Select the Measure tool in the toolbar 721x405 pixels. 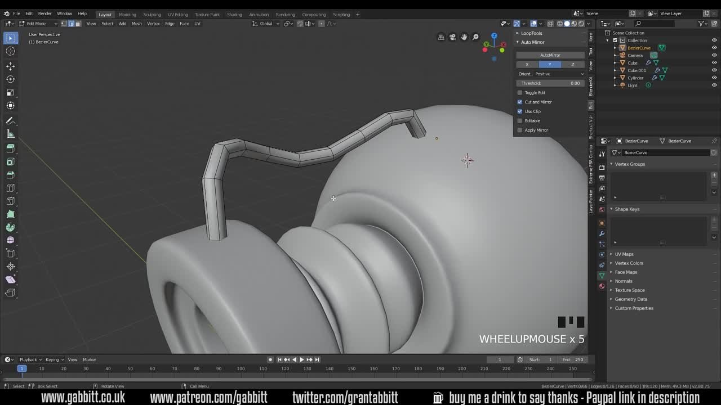pos(10,133)
